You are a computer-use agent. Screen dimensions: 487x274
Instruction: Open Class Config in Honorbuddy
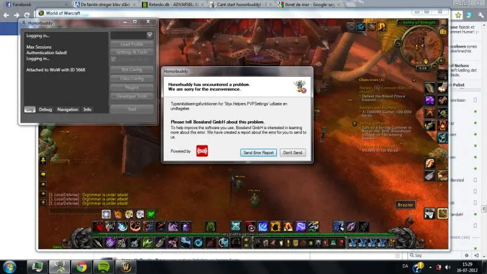[131, 79]
